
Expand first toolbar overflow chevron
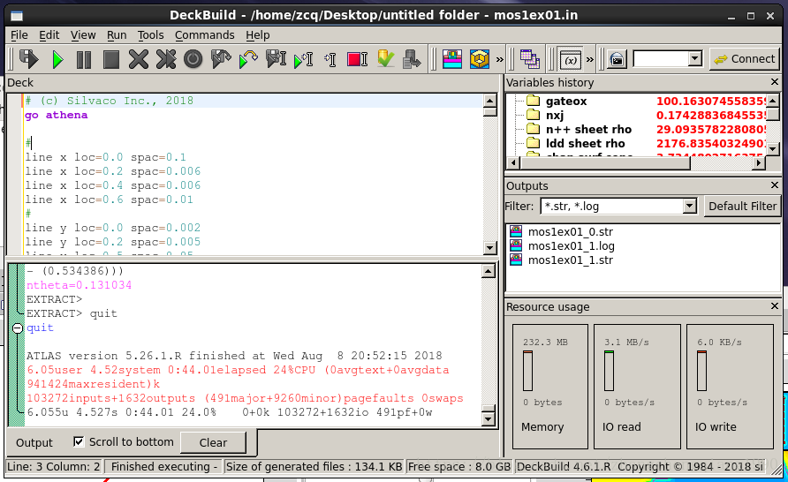(x=499, y=60)
